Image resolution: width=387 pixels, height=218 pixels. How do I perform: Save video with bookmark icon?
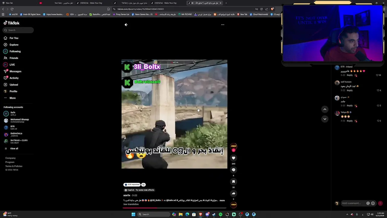(x=233, y=182)
